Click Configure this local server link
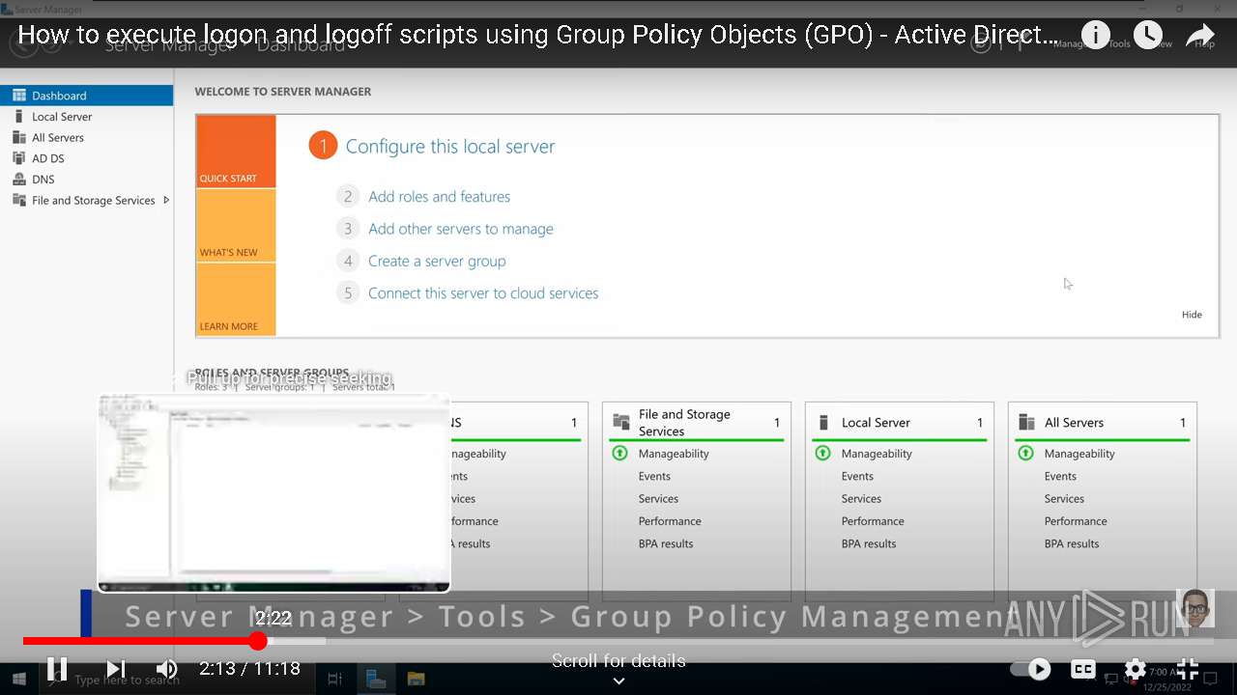Viewport: 1237px width, 695px height. point(450,147)
